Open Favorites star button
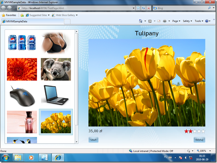 [x=9, y=15]
